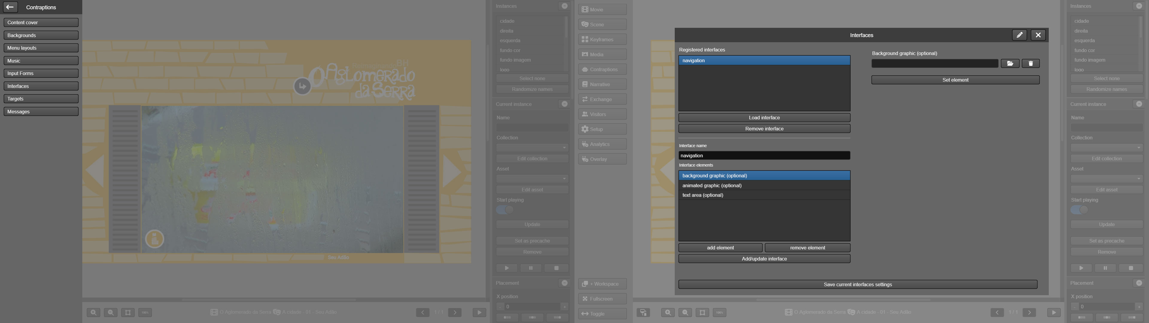1149x323 pixels.
Task: Click the Overlay button with icon
Action: (602, 159)
